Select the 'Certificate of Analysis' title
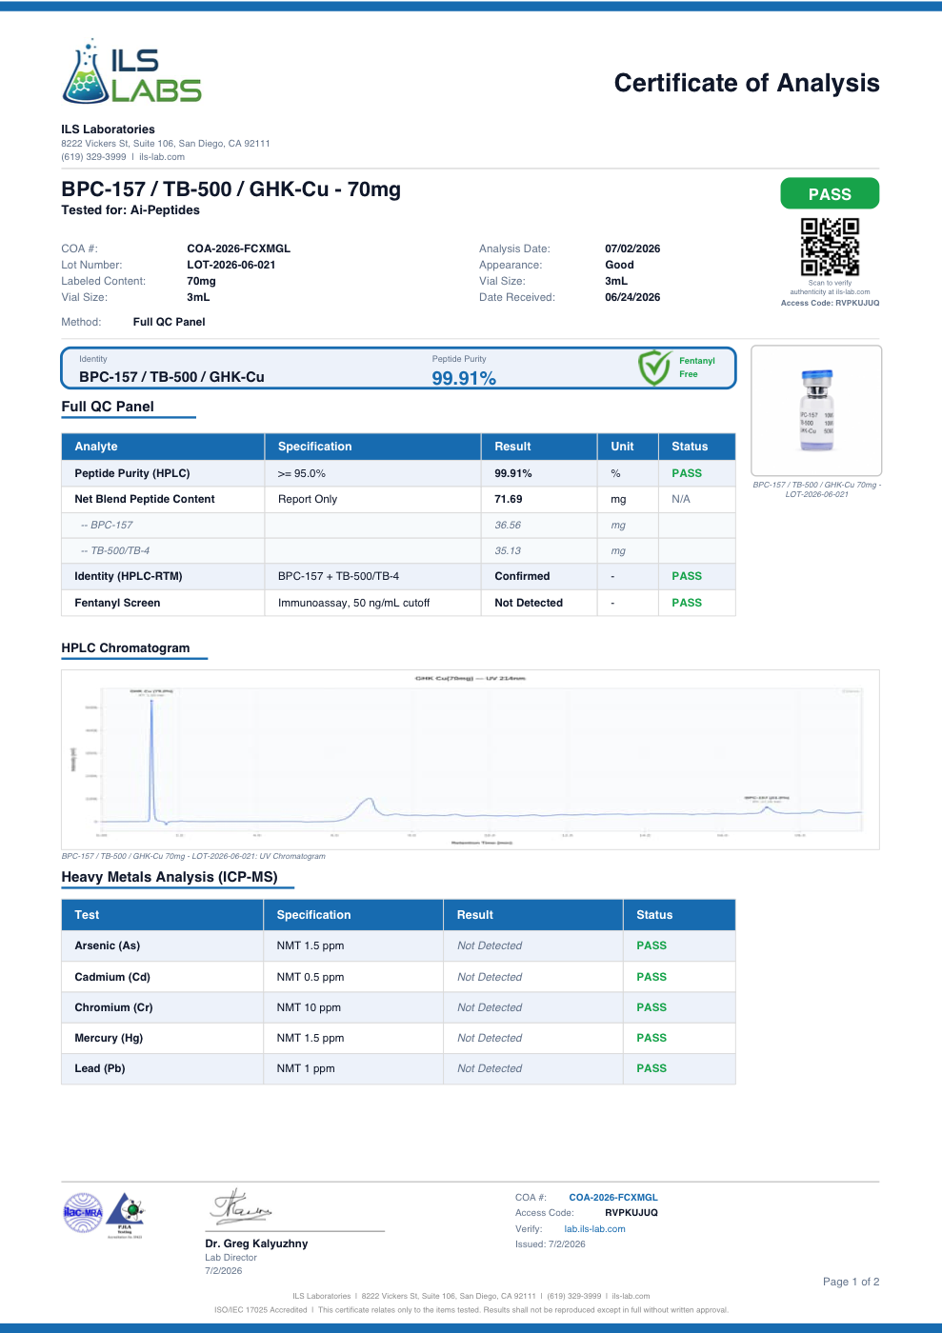 pos(747,83)
